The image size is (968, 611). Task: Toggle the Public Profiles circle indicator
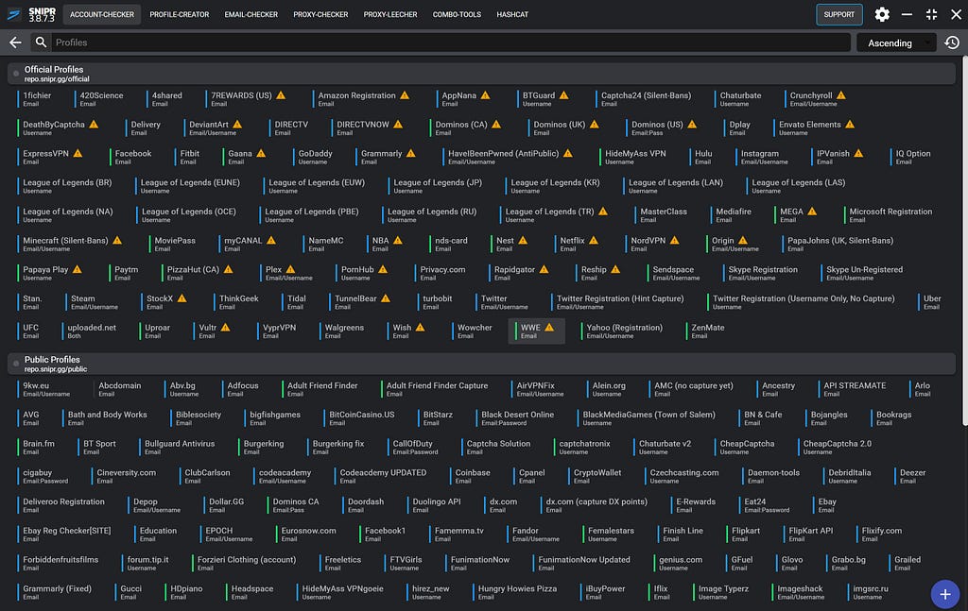pyautogui.click(x=16, y=364)
